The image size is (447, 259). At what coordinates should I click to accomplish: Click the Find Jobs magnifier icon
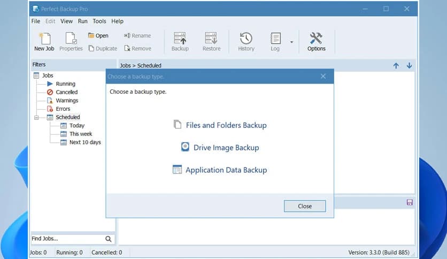pyautogui.click(x=109, y=239)
